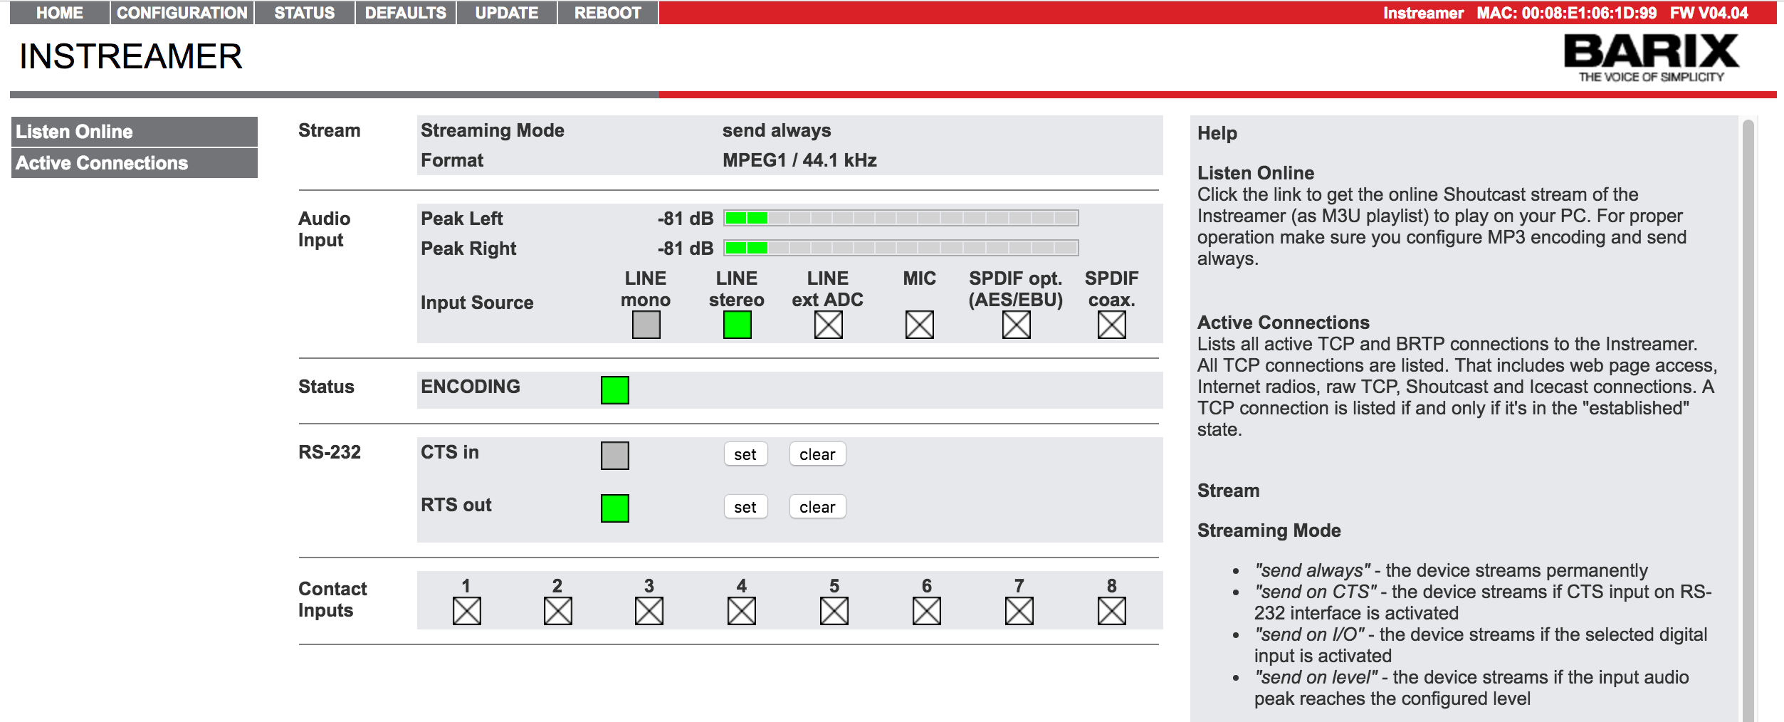The height and width of the screenshot is (722, 1784).
Task: Click the MIC input source crossed box
Action: [920, 325]
